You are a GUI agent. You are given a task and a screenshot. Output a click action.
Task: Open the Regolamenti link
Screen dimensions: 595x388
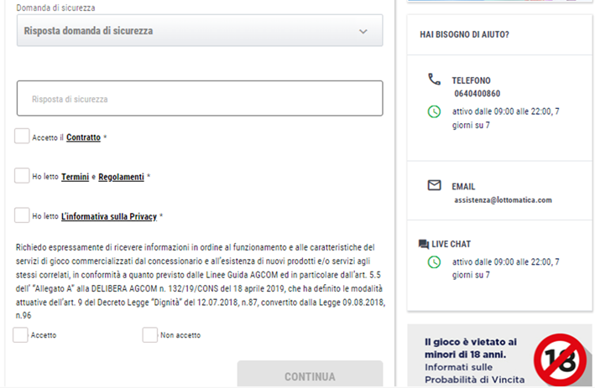[x=121, y=177]
